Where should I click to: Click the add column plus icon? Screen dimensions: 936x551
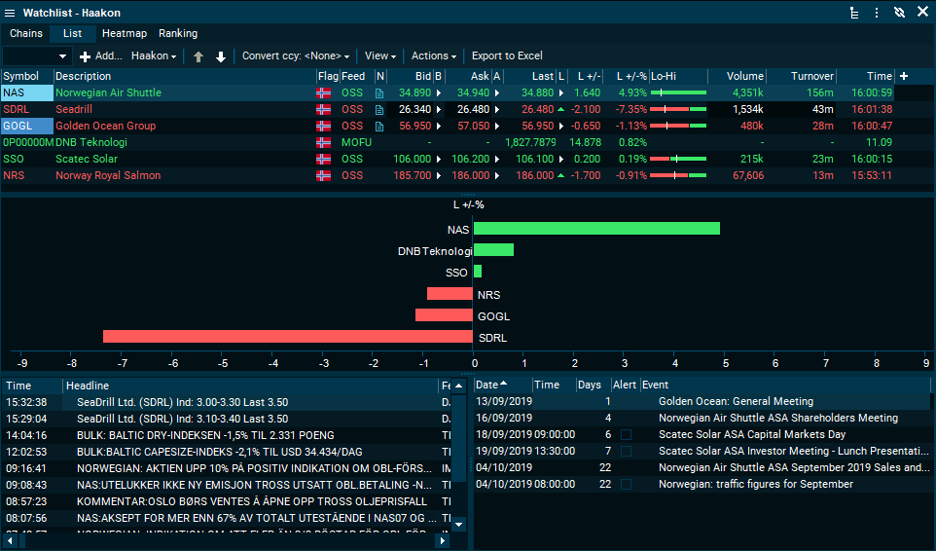(904, 76)
